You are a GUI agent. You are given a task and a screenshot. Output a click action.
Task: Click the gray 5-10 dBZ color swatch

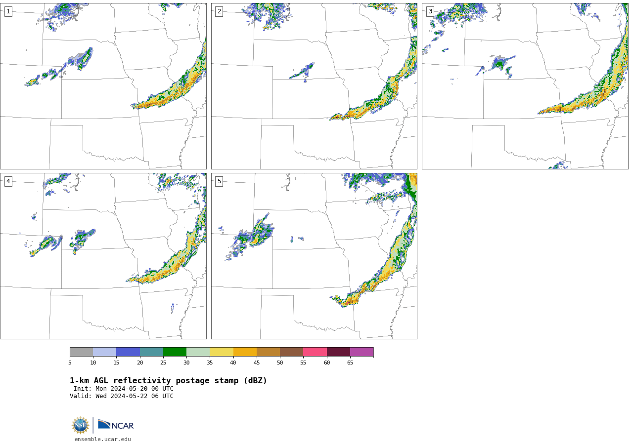click(x=81, y=352)
